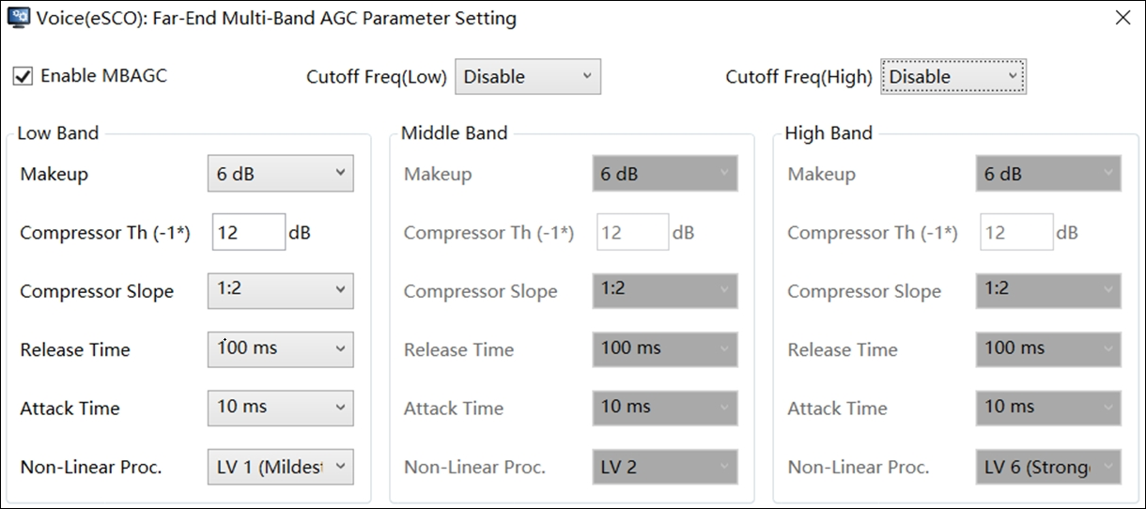Image resolution: width=1146 pixels, height=509 pixels.
Task: Click Middle Band Release Time dropdown
Action: (665, 349)
